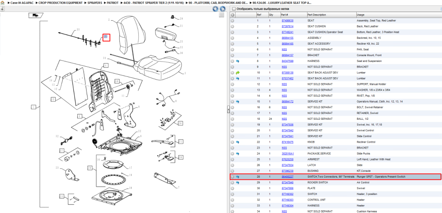442x213 pixels.
Task: Click the blue arrow on ROCKER SWITCH row
Action: click(x=238, y=183)
